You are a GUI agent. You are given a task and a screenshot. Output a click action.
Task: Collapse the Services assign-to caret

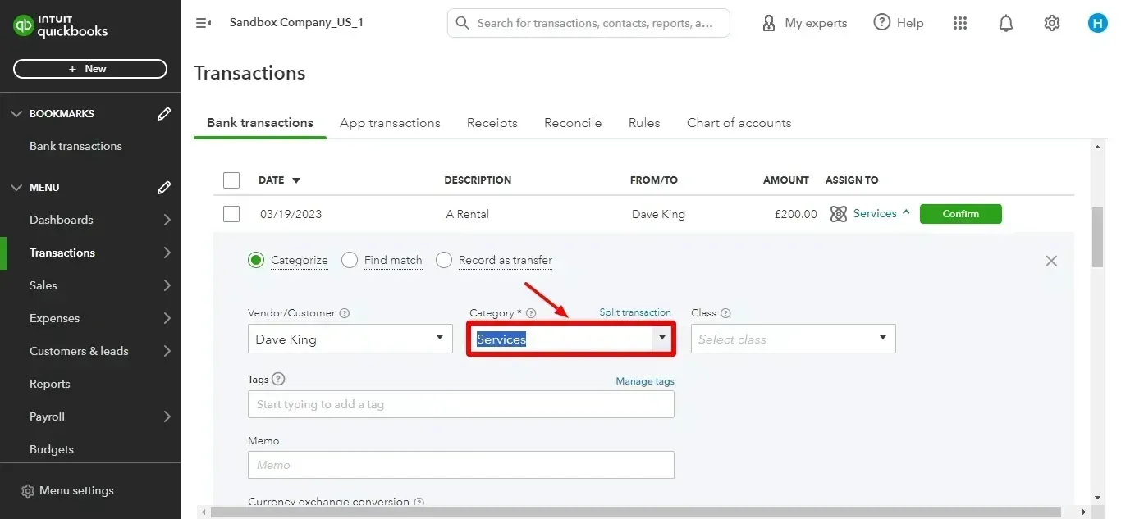point(906,212)
